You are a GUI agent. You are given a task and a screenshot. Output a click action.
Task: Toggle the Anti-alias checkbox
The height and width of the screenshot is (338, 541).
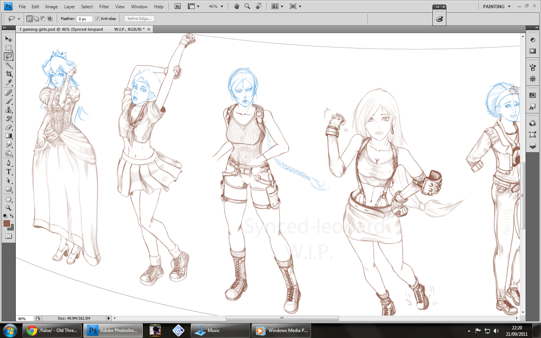97,19
